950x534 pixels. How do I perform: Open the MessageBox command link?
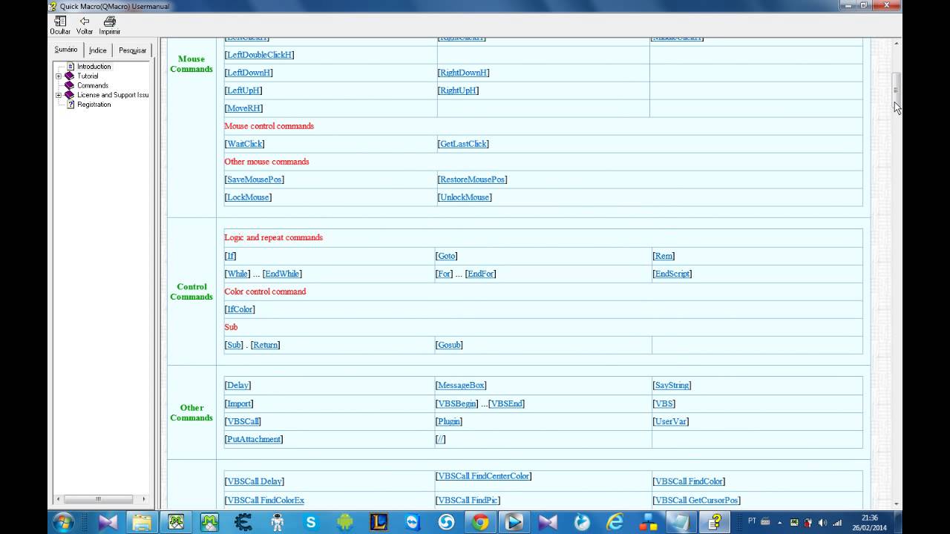pyautogui.click(x=461, y=386)
